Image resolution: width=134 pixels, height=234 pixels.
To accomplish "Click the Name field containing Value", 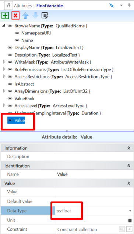I will [94, 174].
